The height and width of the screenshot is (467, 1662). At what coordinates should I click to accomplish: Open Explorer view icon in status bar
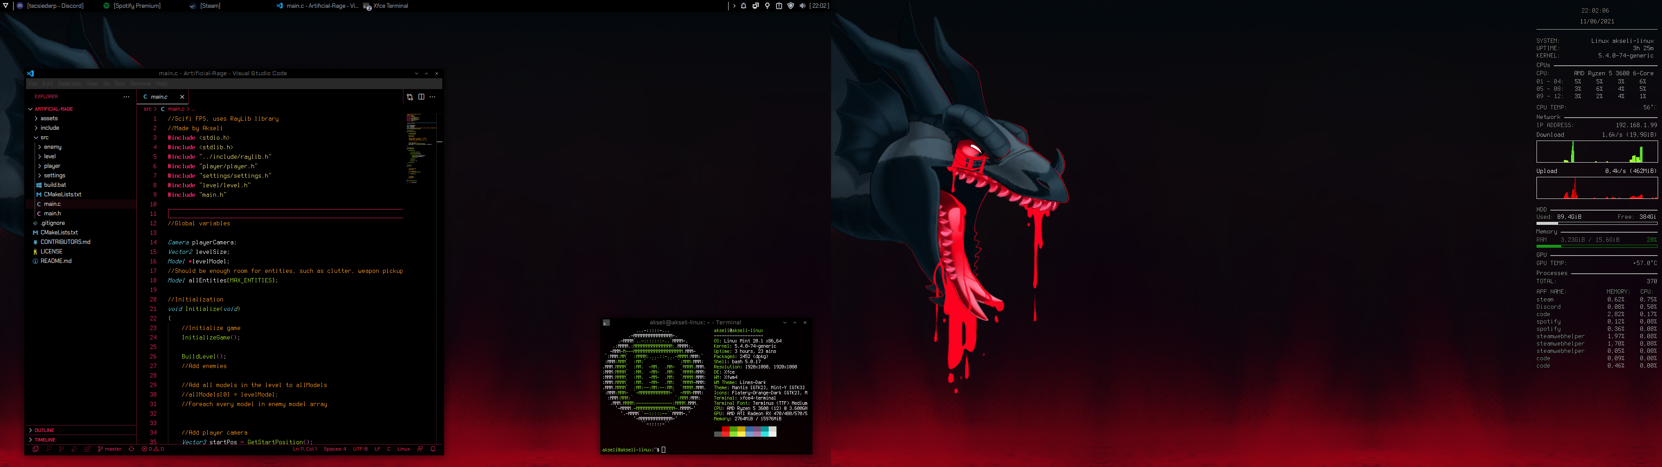click(x=35, y=449)
